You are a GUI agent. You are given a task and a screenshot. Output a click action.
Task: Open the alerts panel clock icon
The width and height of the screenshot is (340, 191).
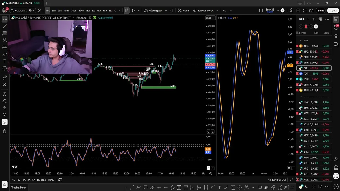click(x=336, y=28)
